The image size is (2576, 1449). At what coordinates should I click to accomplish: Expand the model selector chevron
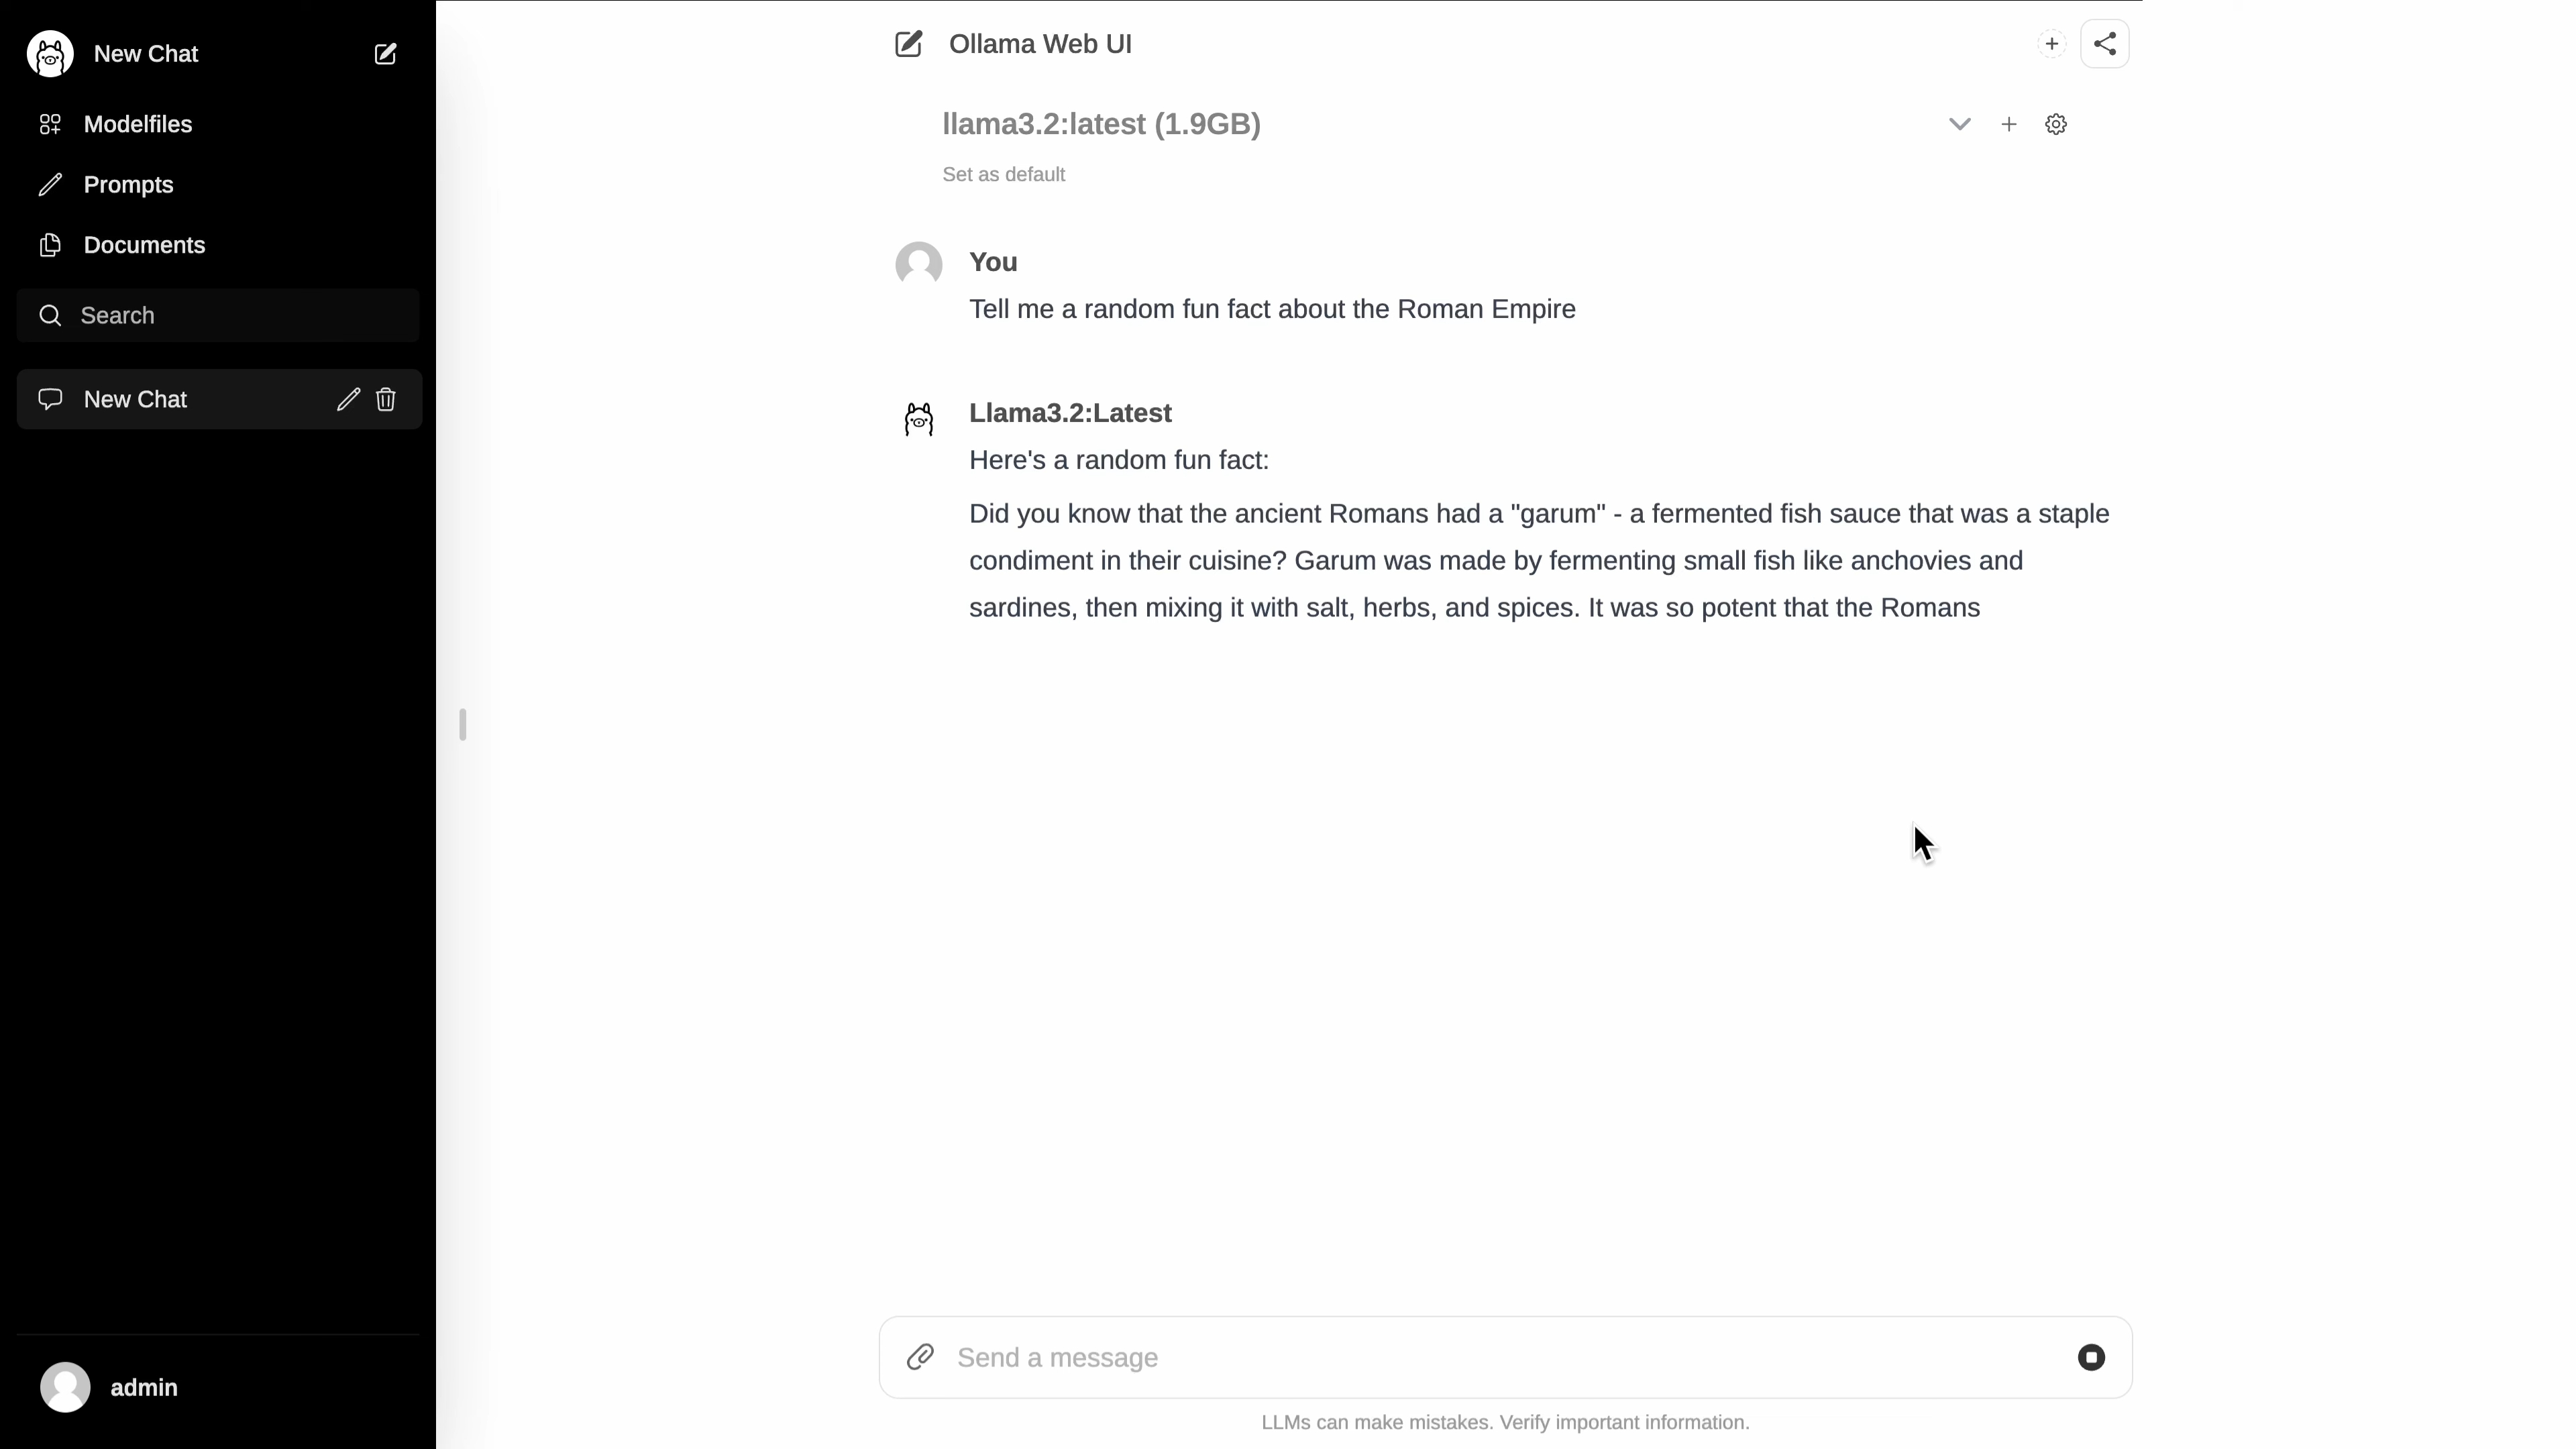click(1959, 125)
